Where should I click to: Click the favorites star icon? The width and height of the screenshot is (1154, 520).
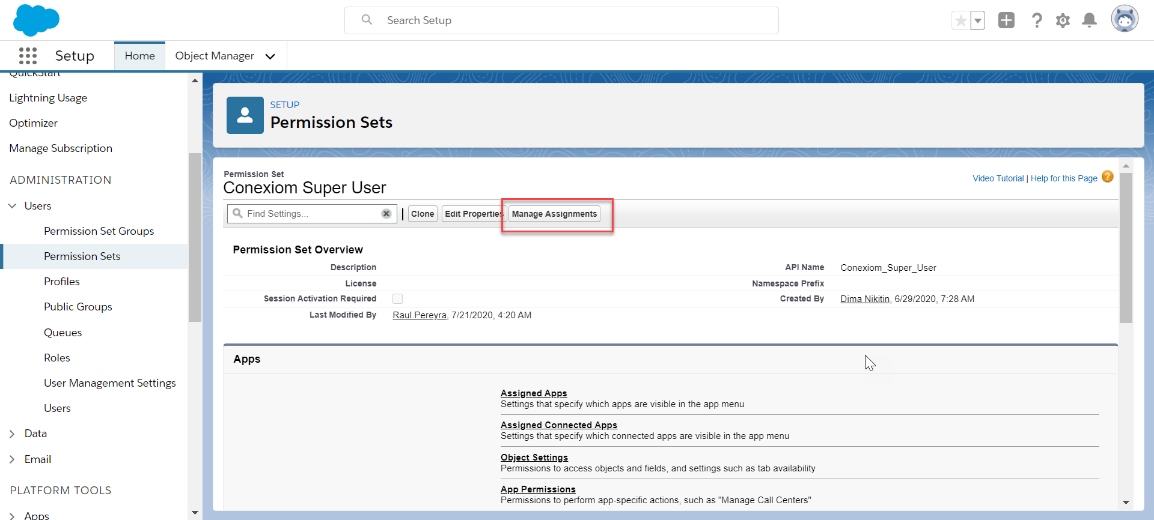point(960,21)
